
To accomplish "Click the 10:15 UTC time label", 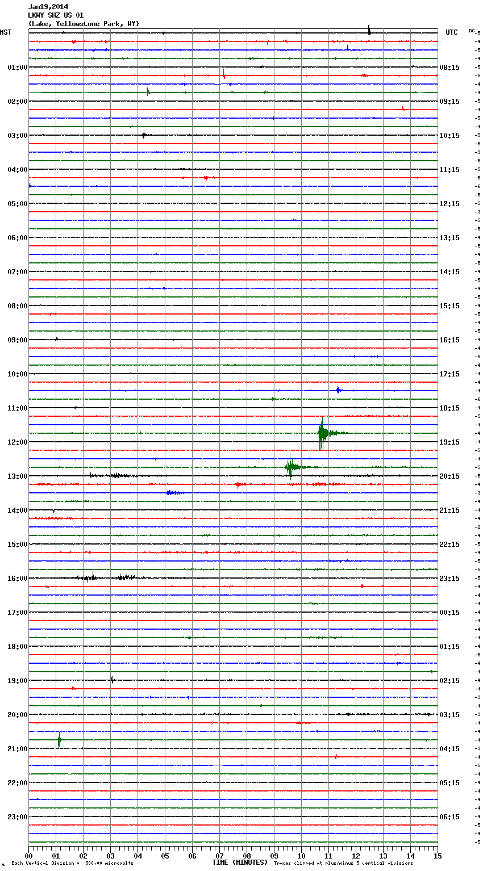I will pyautogui.click(x=449, y=136).
